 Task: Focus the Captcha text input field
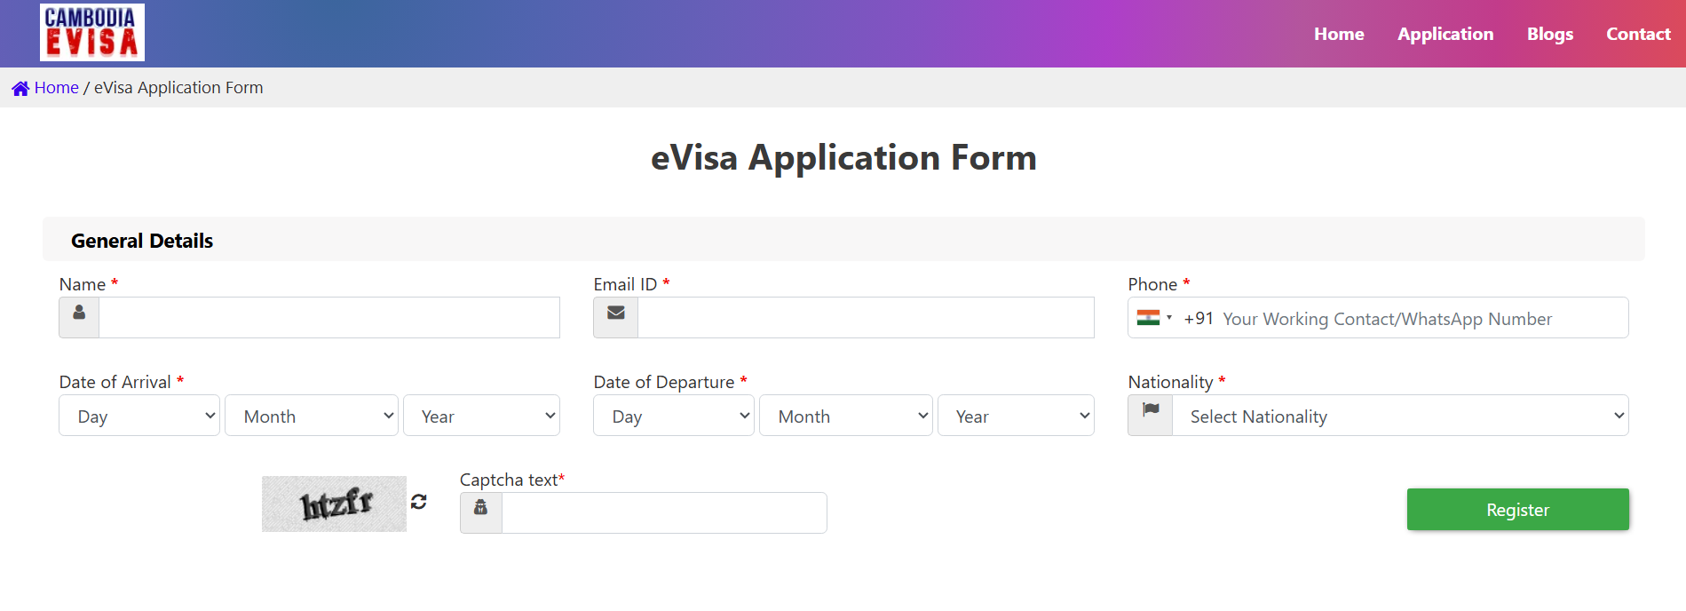point(664,512)
